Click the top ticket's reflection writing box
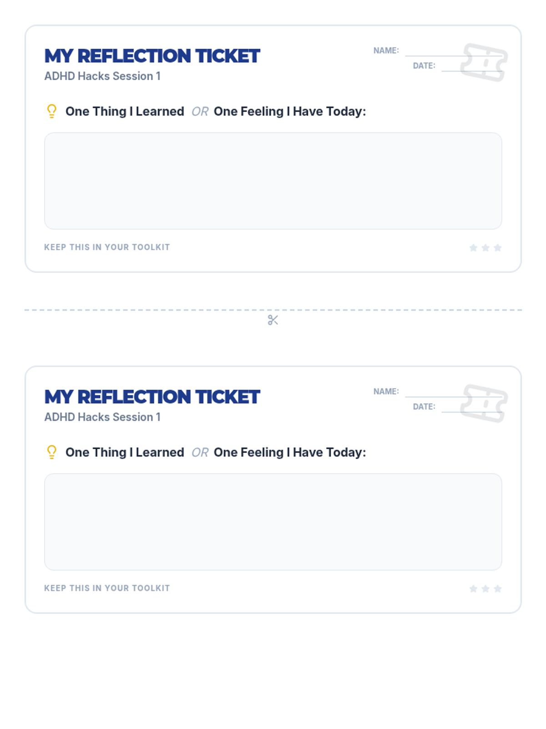546x729 pixels. coord(273,181)
